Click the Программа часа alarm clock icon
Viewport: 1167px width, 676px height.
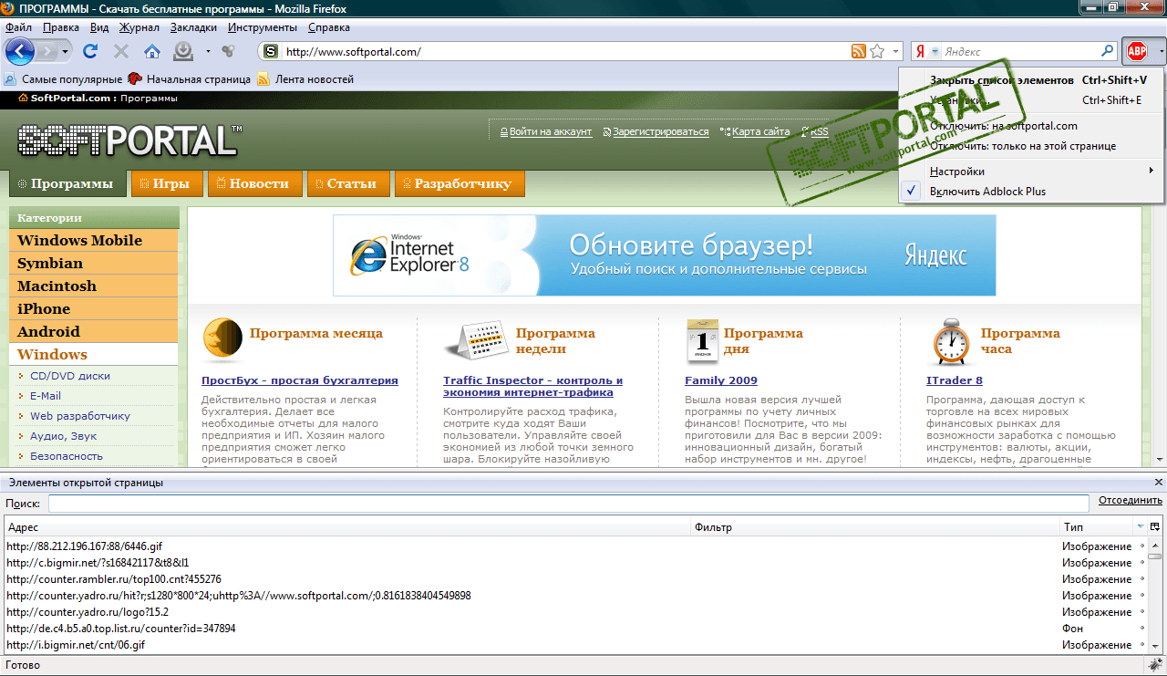(x=951, y=342)
